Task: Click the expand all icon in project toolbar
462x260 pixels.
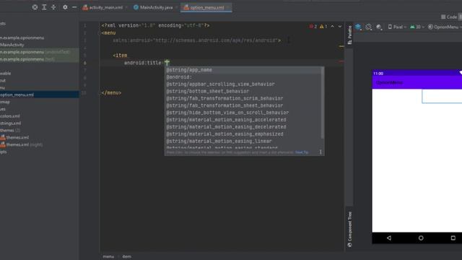Action: pos(44,7)
